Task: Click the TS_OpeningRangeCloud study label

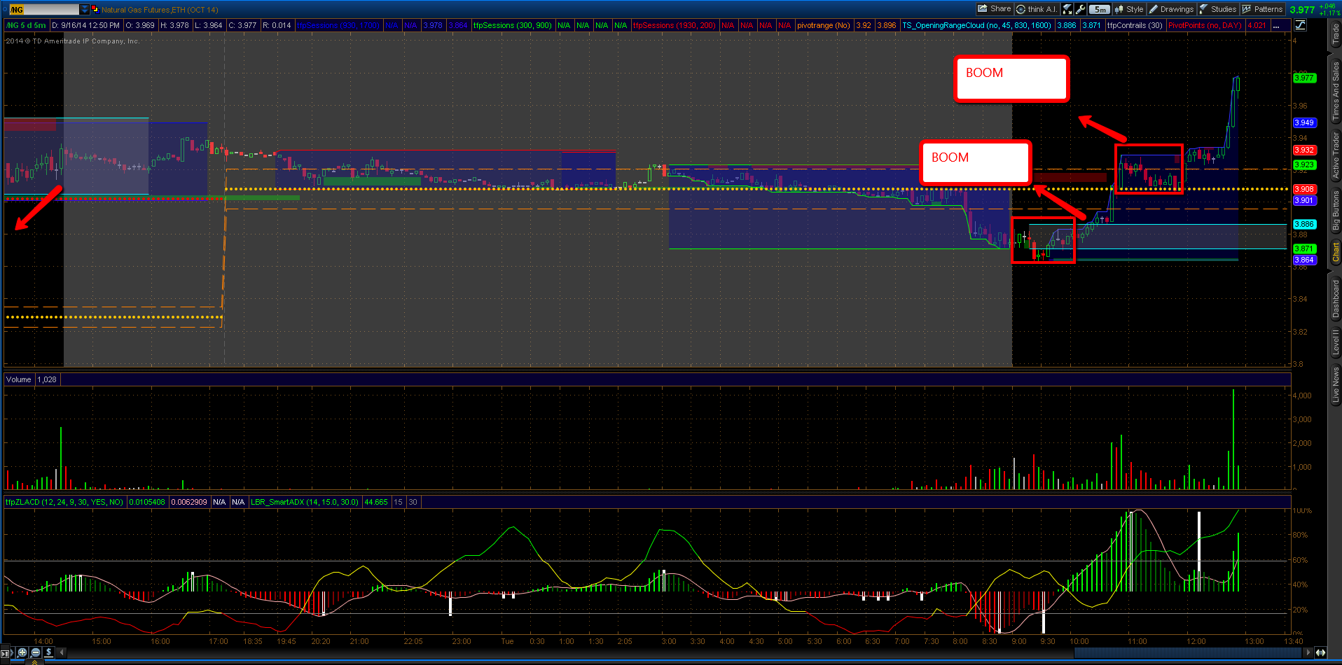Action: (x=977, y=25)
